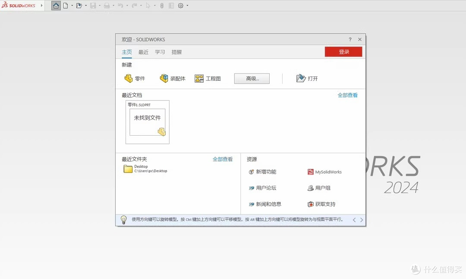
Task: Click the Save icon in toolbar
Action: click(93, 5)
